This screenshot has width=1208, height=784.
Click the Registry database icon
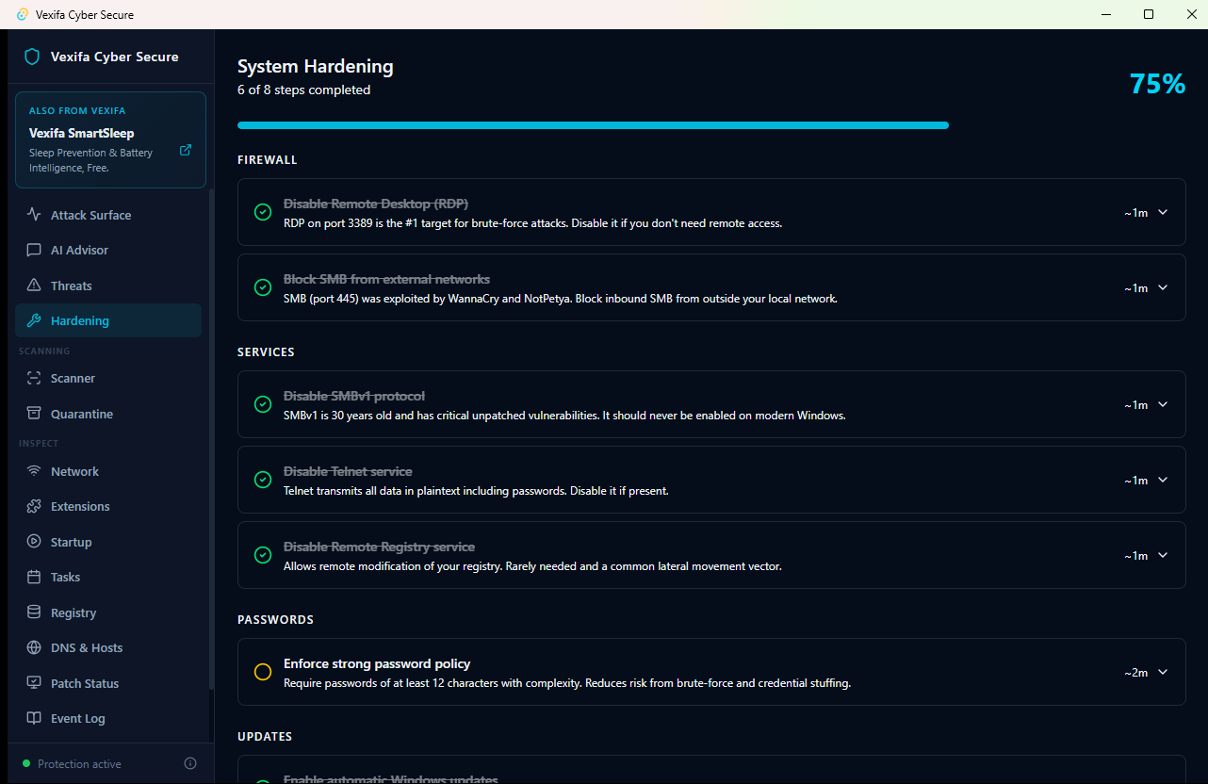34,612
